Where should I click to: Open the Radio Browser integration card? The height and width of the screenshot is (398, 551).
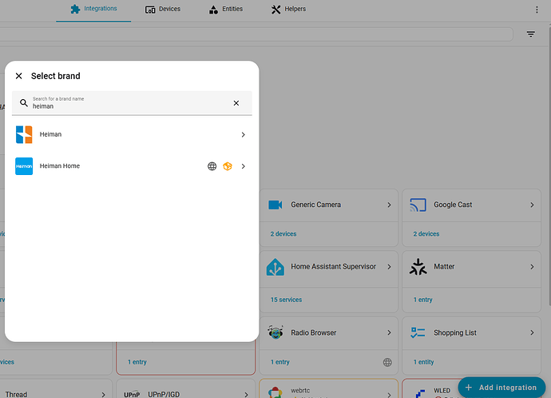tap(328, 333)
